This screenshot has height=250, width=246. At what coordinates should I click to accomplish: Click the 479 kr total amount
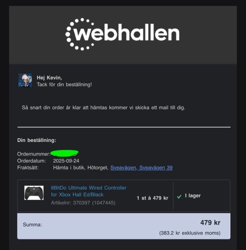211,222
